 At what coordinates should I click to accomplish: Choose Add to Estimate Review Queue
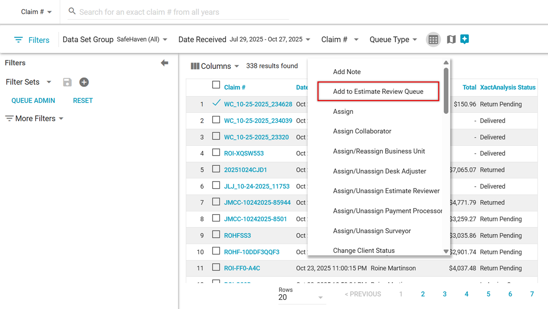tap(378, 91)
